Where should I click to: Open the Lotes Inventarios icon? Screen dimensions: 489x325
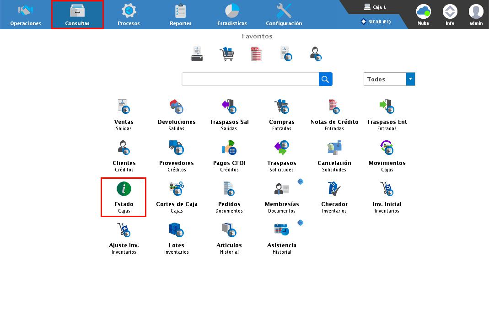pos(176,230)
